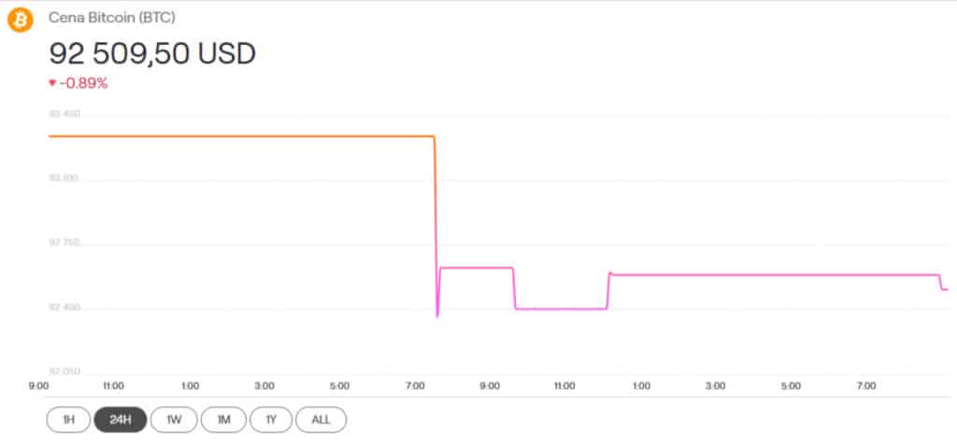This screenshot has height=443, width=957.
Task: Click the orange Bitcoin logo icon
Action: [x=20, y=20]
